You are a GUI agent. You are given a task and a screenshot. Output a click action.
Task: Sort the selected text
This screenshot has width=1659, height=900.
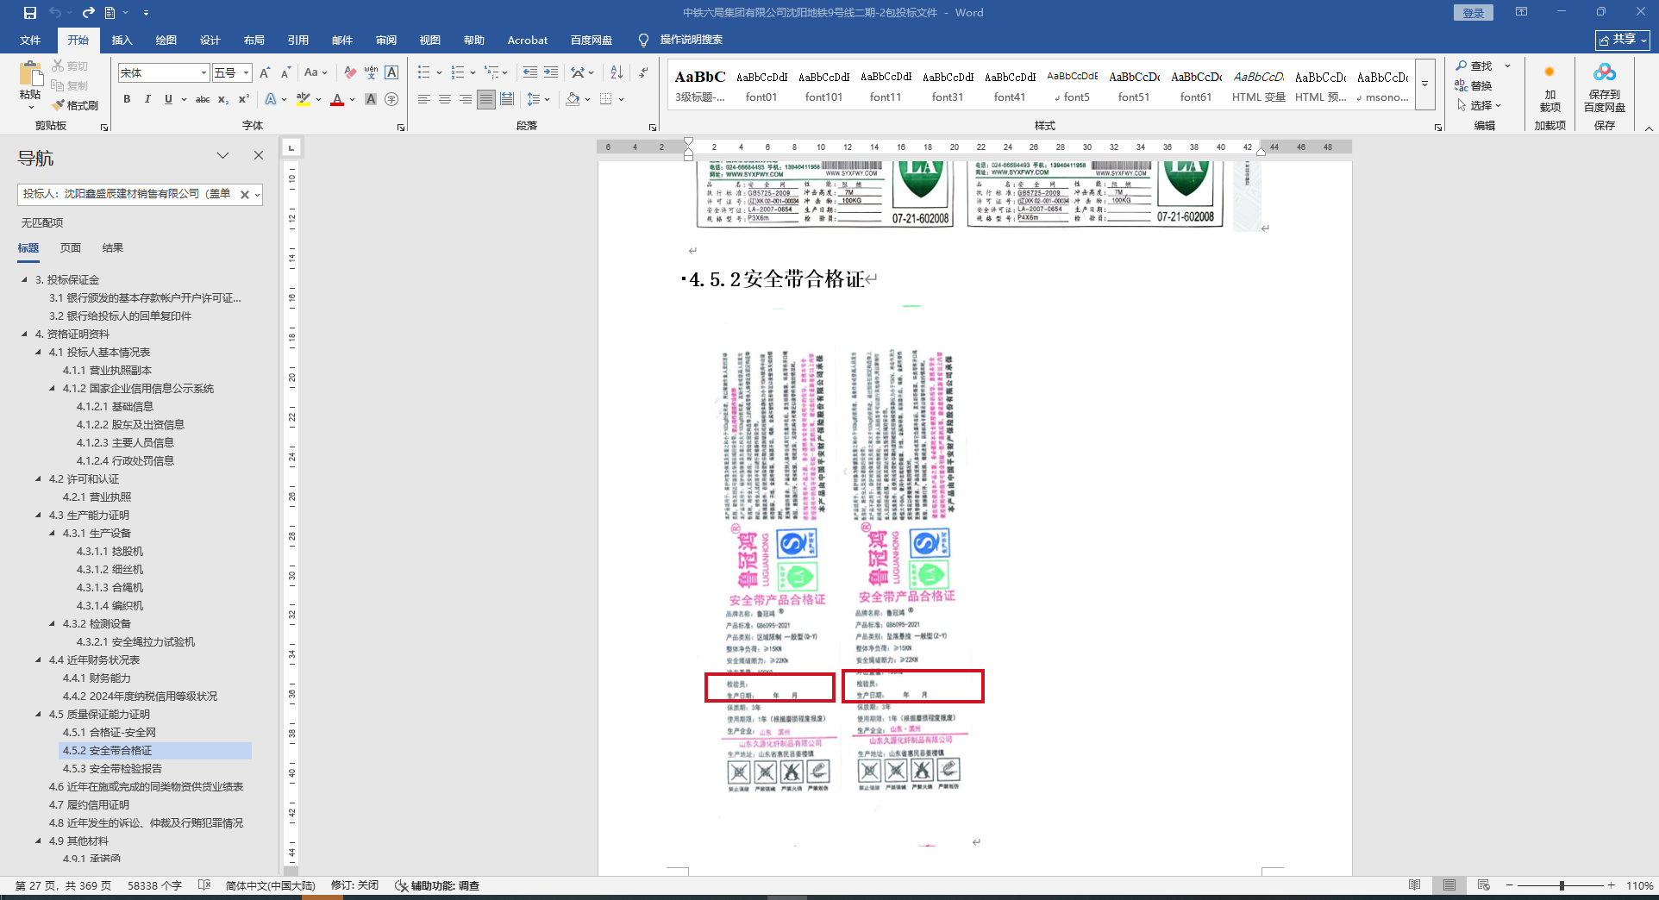pyautogui.click(x=617, y=72)
